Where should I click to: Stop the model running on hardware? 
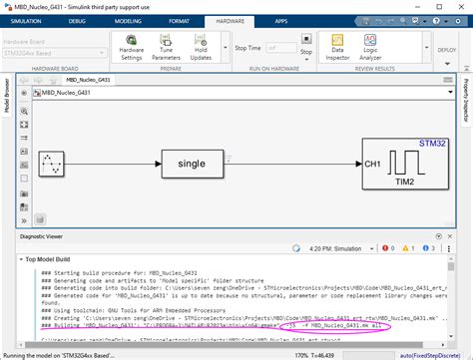point(306,39)
